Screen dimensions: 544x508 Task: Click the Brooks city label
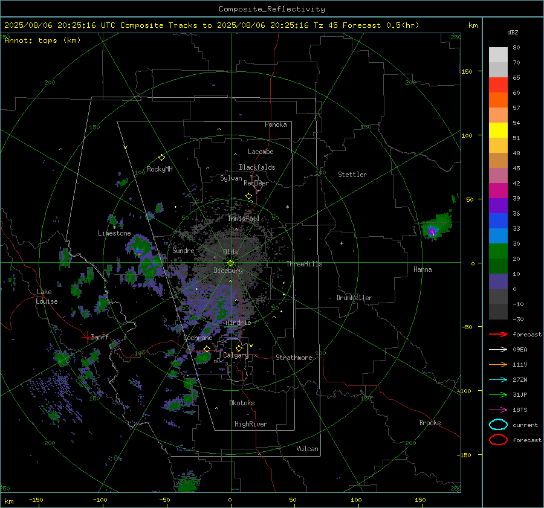point(430,423)
